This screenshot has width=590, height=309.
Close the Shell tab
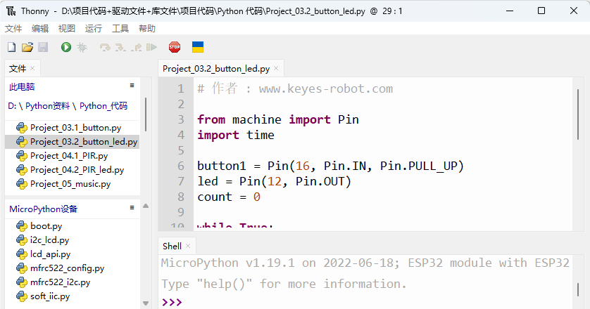tap(188, 246)
